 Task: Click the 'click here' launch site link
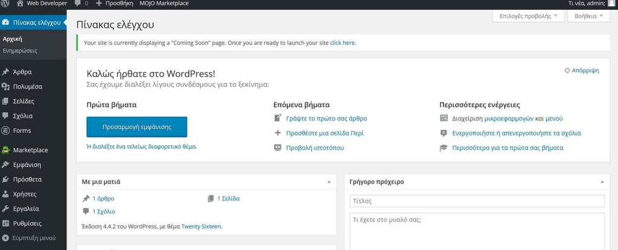(x=342, y=43)
